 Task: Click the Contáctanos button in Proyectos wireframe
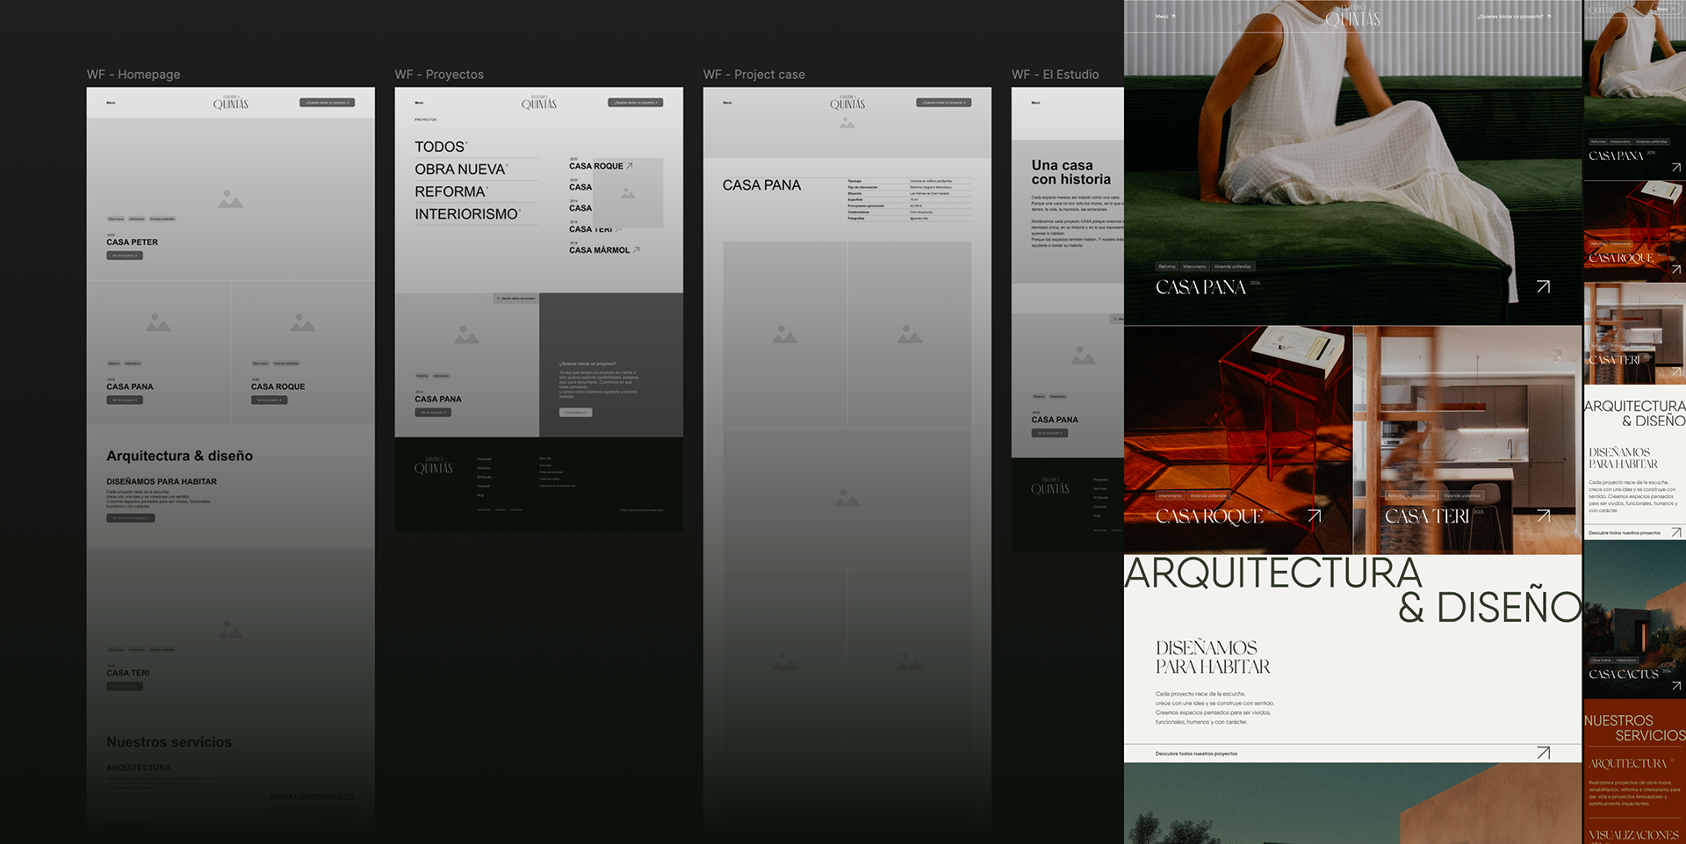[x=575, y=412]
